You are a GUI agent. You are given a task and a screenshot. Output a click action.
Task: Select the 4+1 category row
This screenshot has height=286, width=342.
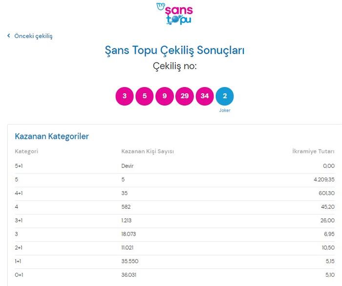174,193
